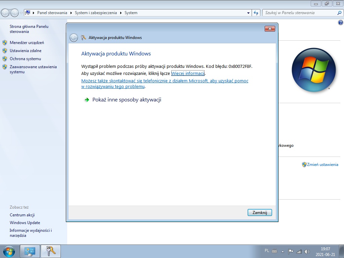Click the Windows Activation keys taskbar icon
344x258 pixels.
click(51, 251)
